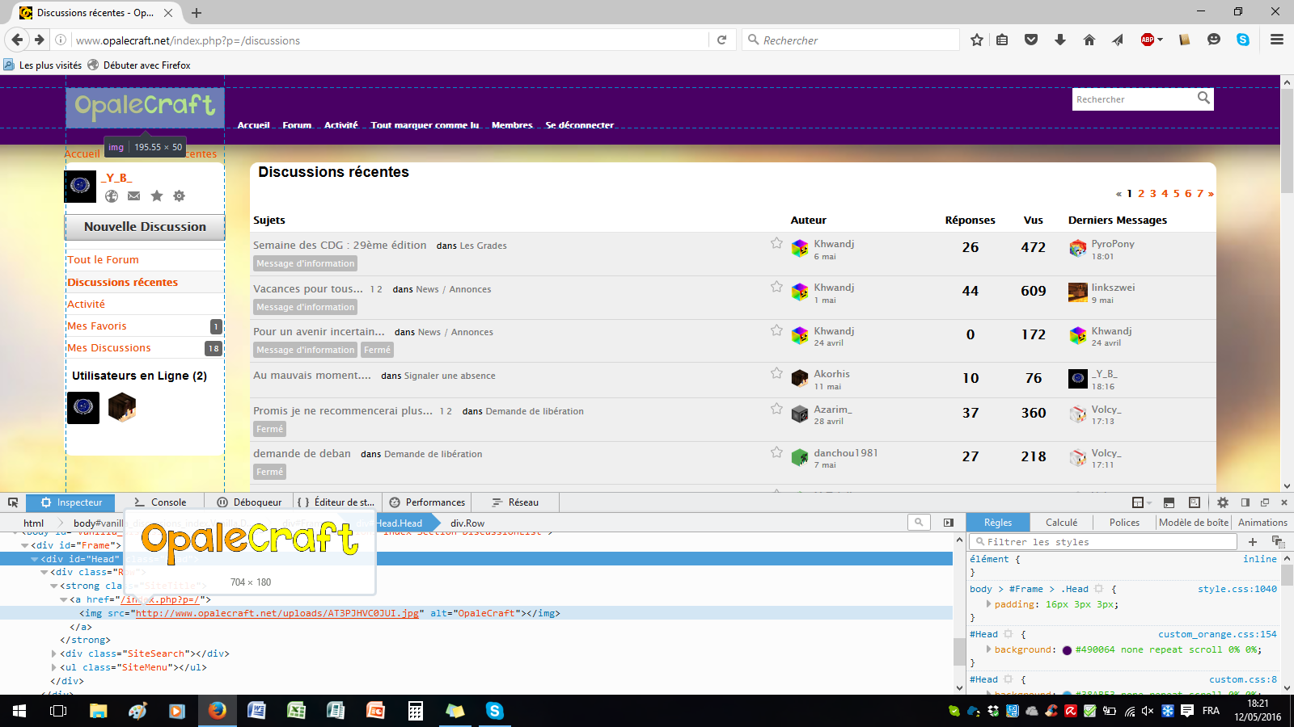1294x727 pixels.
Task: Bookmark 'Au mauvais moment' discussion star
Action: tap(776, 373)
